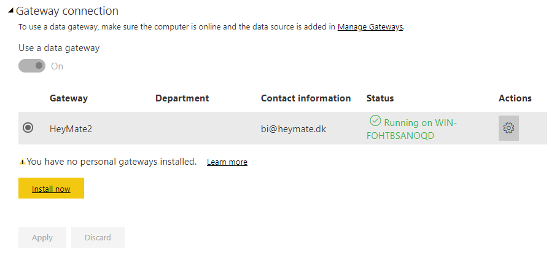
Task: Collapse the Gateway connection section
Action: [x=10, y=11]
